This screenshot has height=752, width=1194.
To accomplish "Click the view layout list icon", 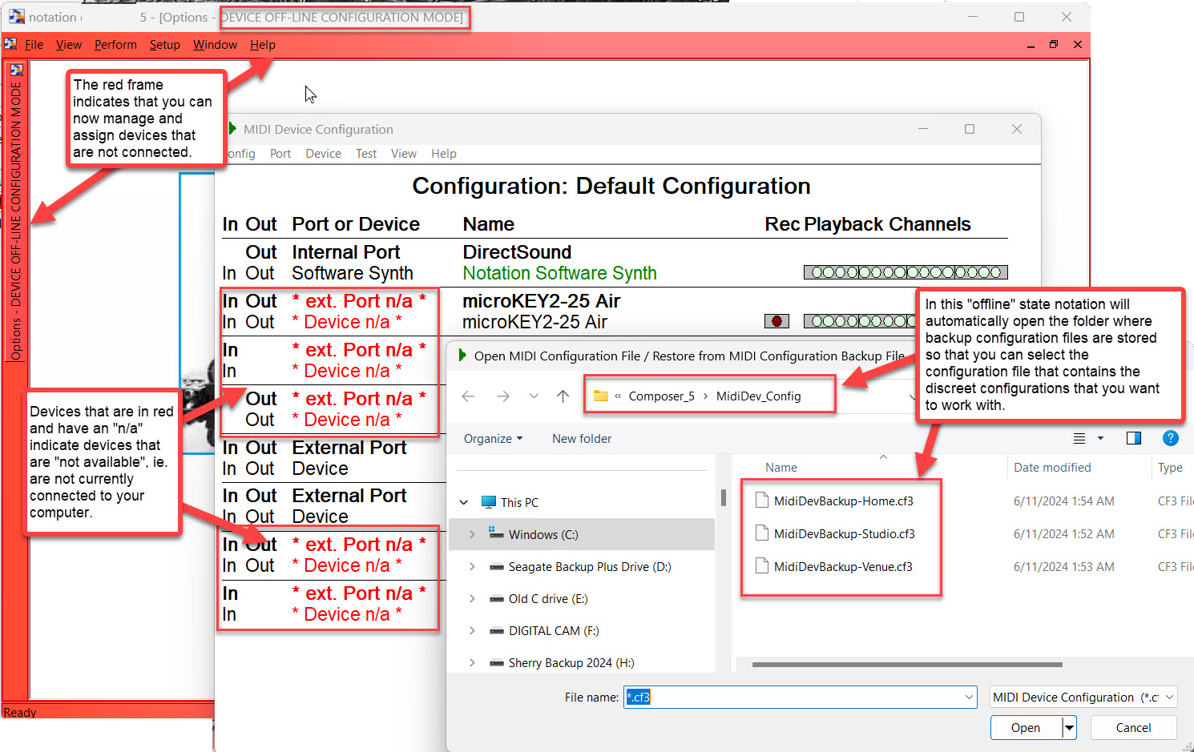I will tap(1079, 438).
